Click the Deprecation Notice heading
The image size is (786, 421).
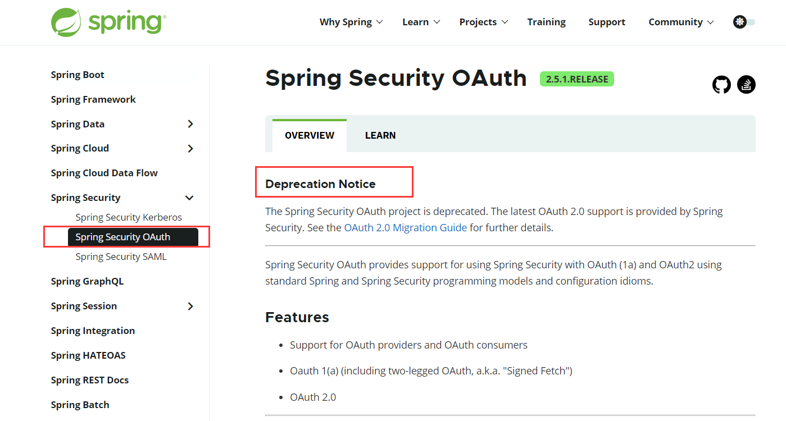320,184
